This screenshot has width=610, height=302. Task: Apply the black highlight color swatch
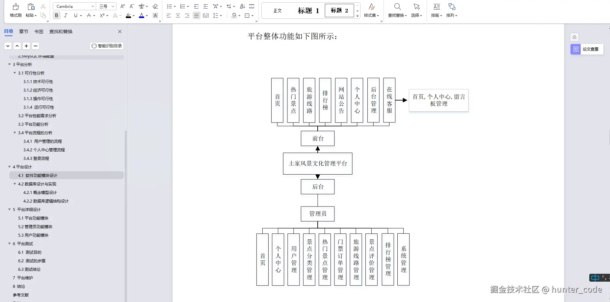tap(128, 15)
